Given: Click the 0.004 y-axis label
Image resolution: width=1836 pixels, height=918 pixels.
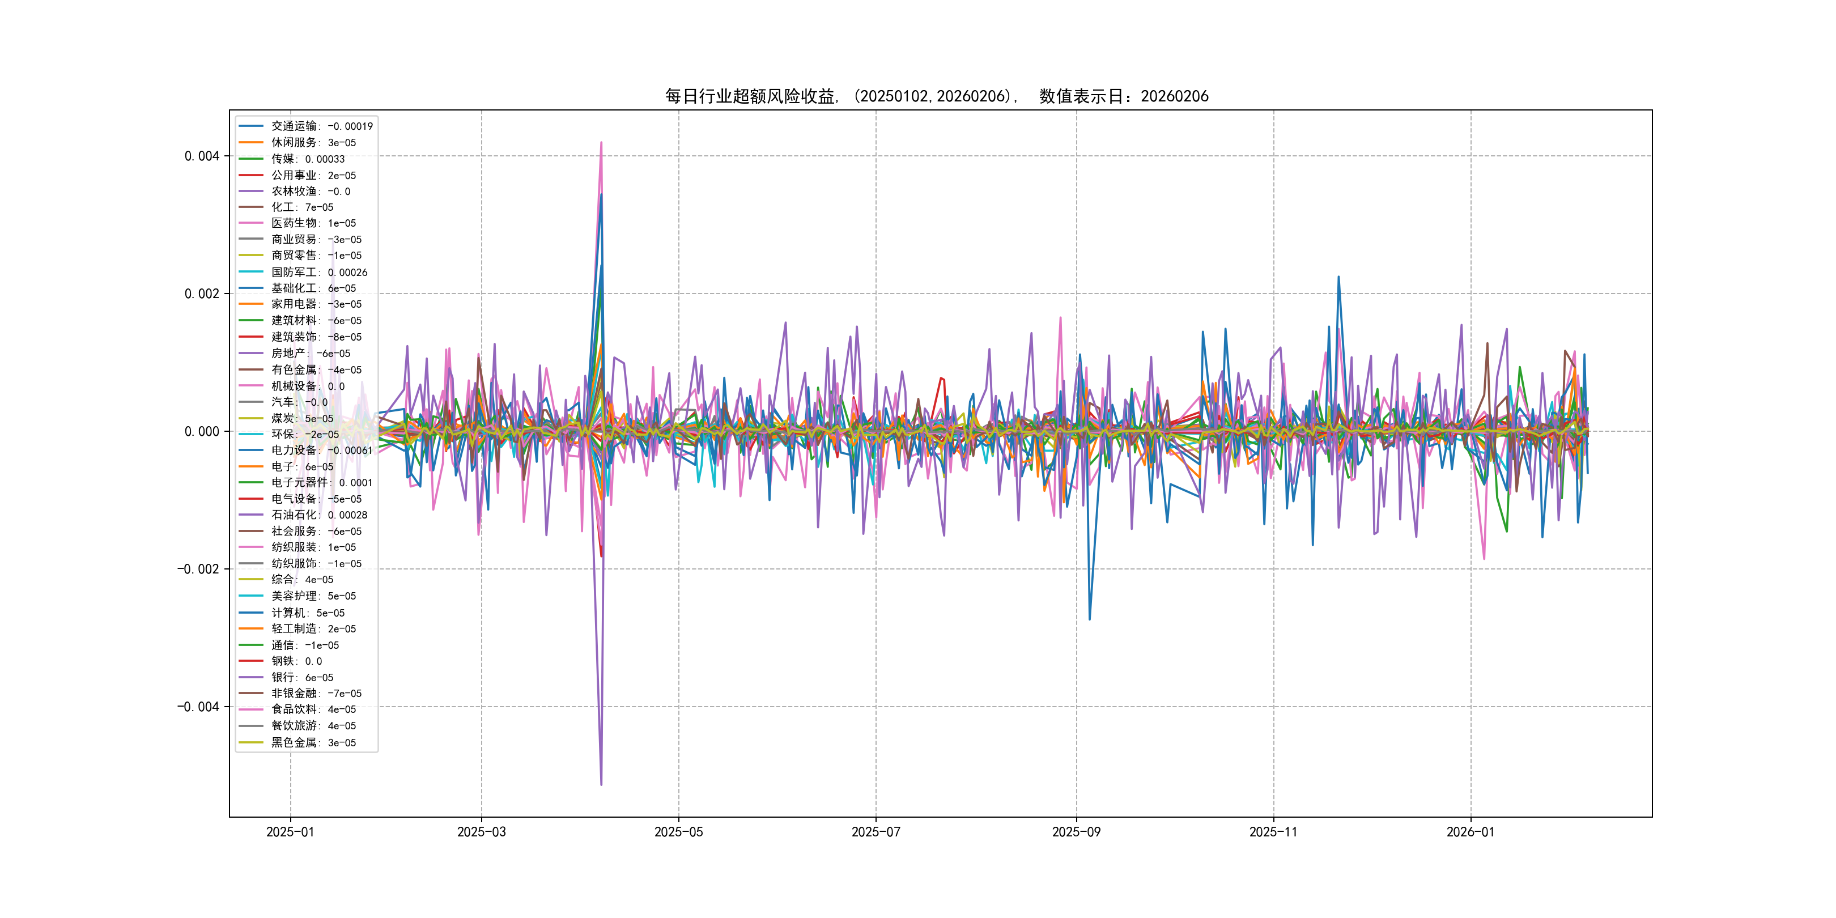Looking at the screenshot, I should [x=202, y=156].
